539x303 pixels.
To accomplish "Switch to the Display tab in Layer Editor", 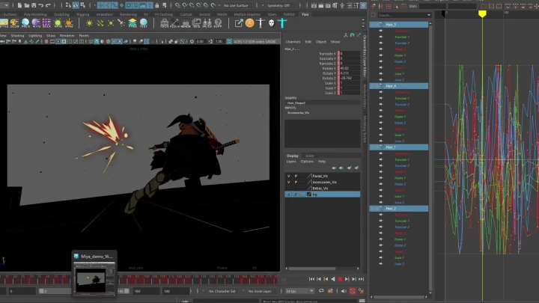I will point(293,156).
